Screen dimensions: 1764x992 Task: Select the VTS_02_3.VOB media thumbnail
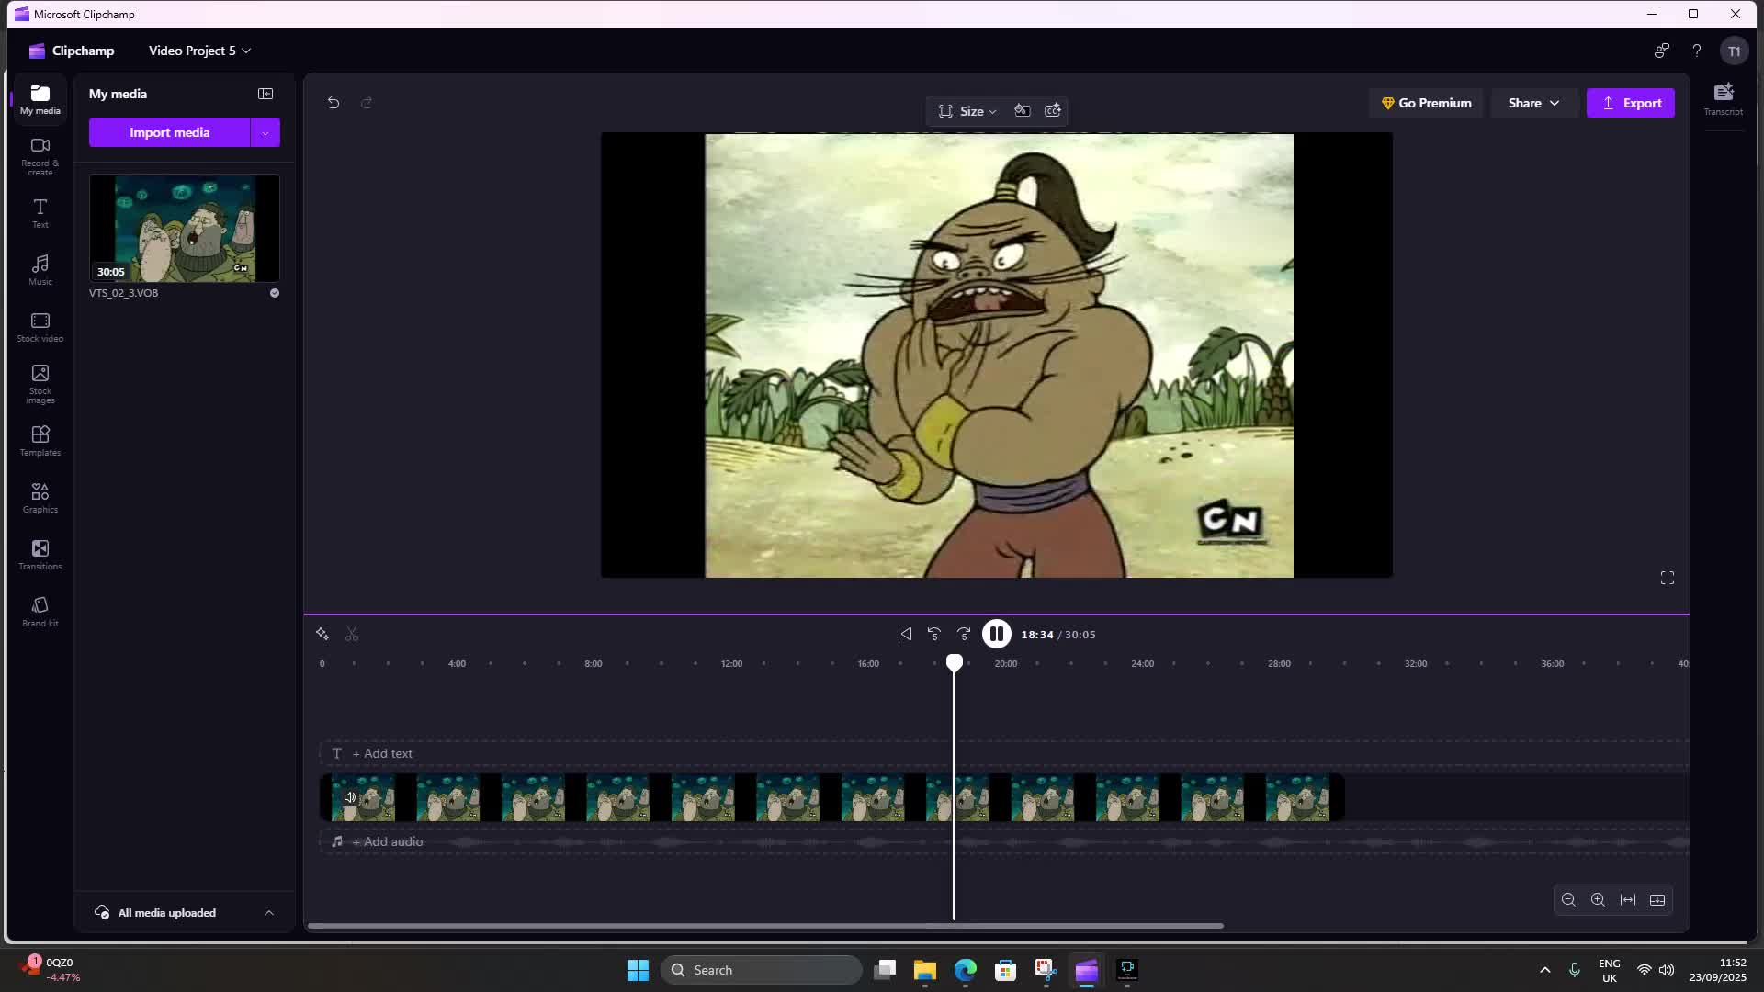click(185, 228)
